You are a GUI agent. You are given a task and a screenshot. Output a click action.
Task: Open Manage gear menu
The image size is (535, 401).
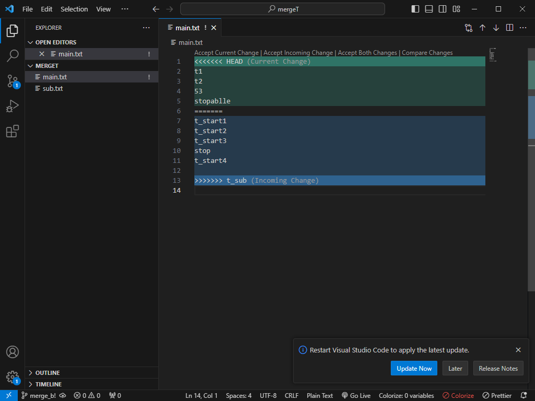click(13, 377)
